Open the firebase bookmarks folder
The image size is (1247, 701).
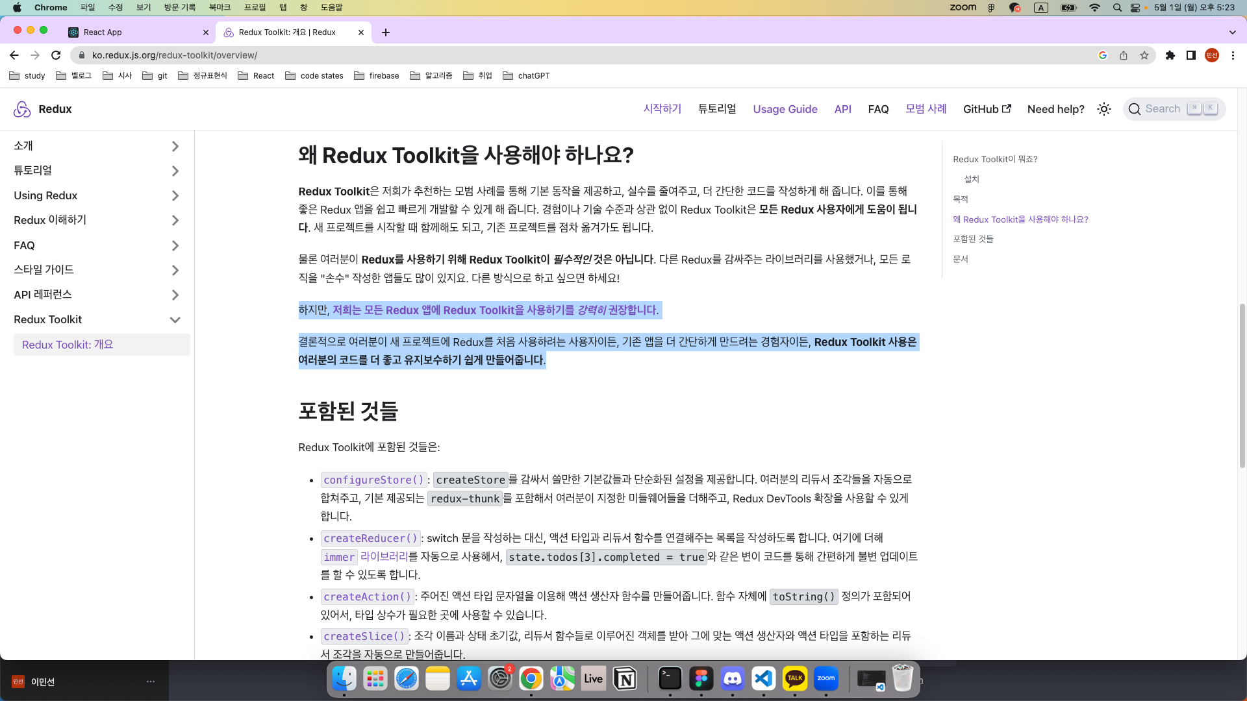coord(377,76)
